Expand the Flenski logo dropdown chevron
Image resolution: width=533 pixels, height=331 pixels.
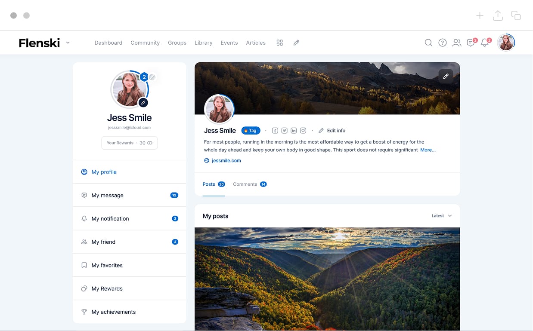(68, 43)
